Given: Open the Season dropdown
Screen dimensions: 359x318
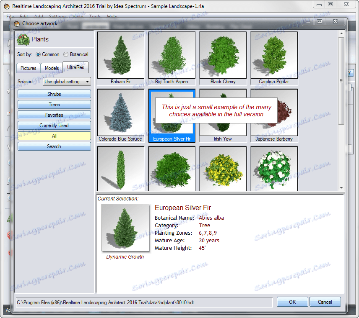Looking at the screenshot, I should tap(67, 82).
